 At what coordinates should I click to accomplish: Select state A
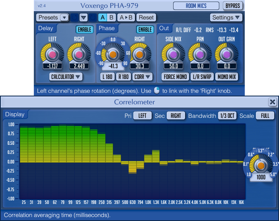(103, 17)
